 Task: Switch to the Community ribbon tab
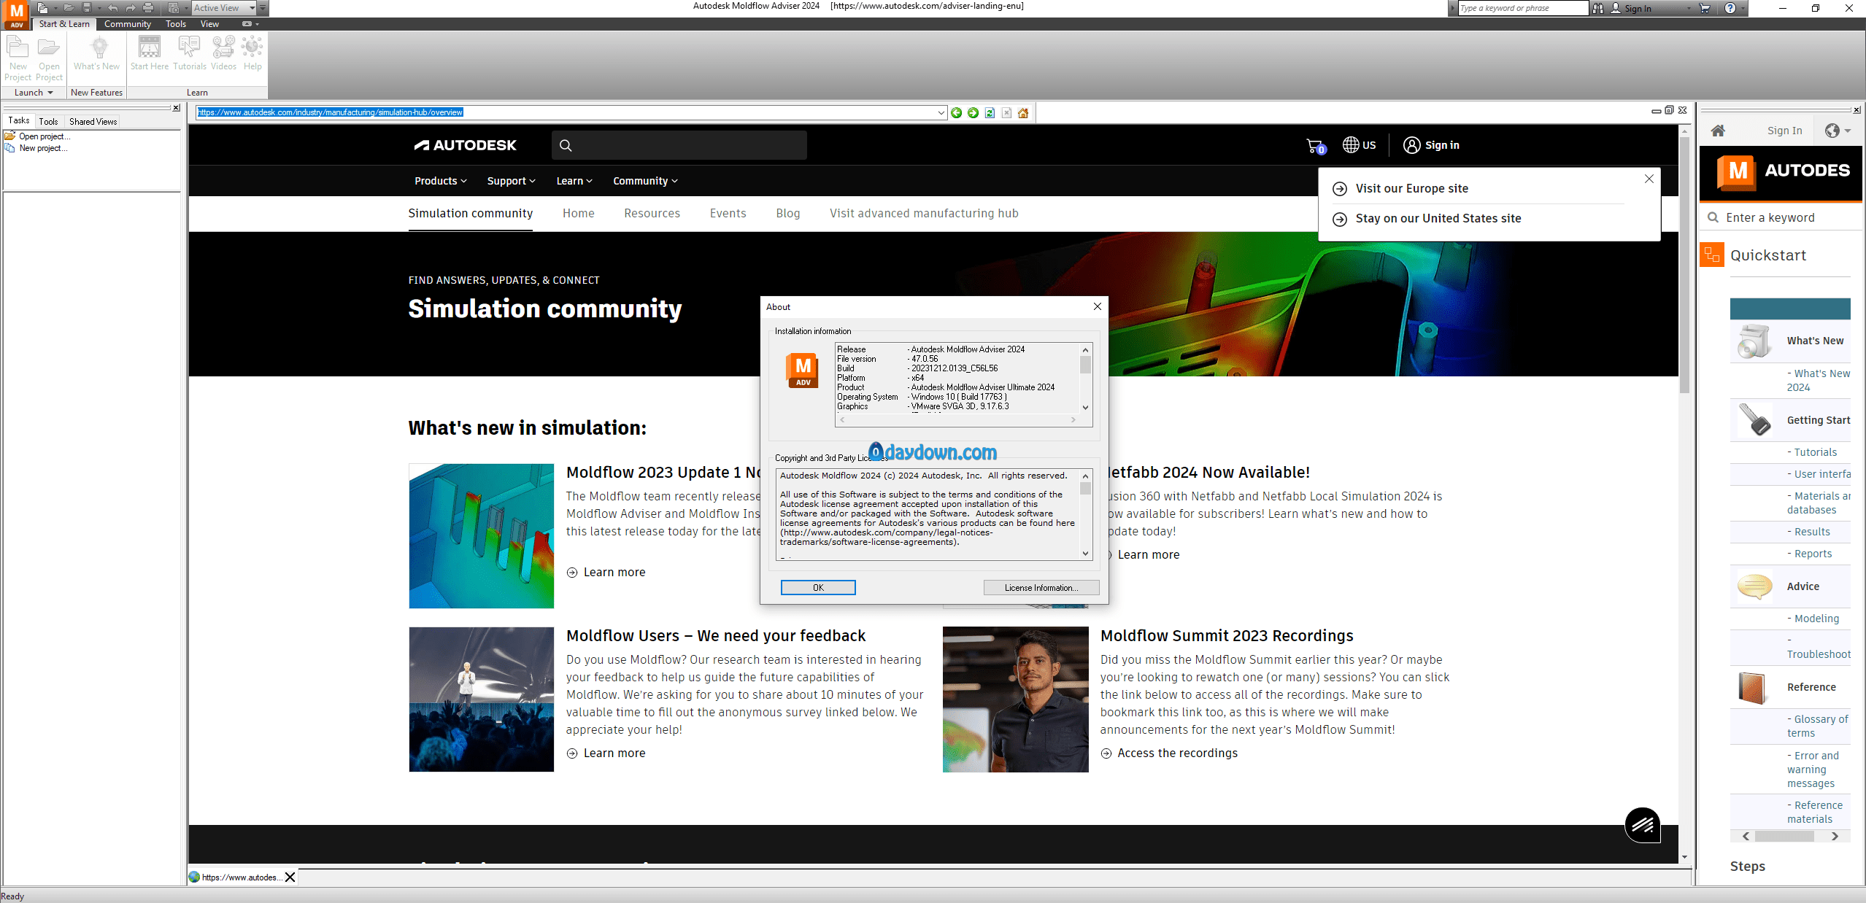click(127, 24)
